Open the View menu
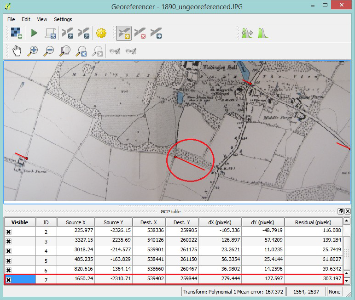Image resolution: width=355 pixels, height=300 pixels. pos(42,19)
